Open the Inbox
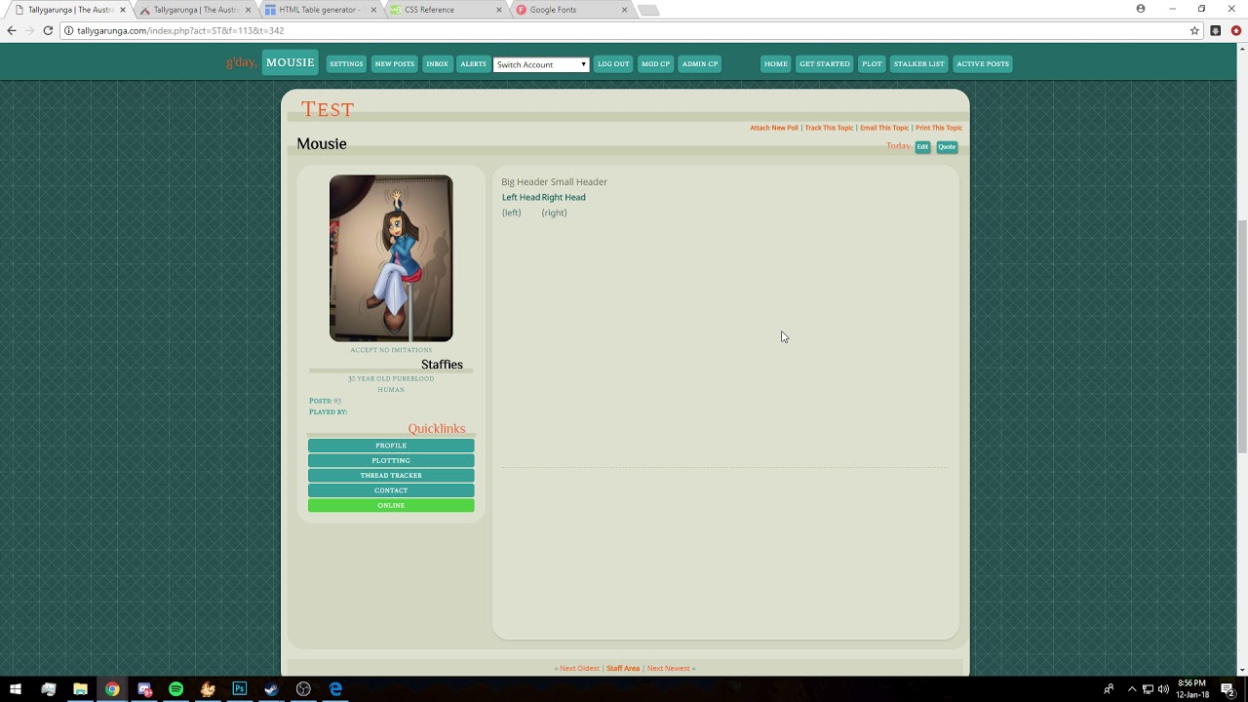Screen dimensions: 1248x702 pos(438,64)
